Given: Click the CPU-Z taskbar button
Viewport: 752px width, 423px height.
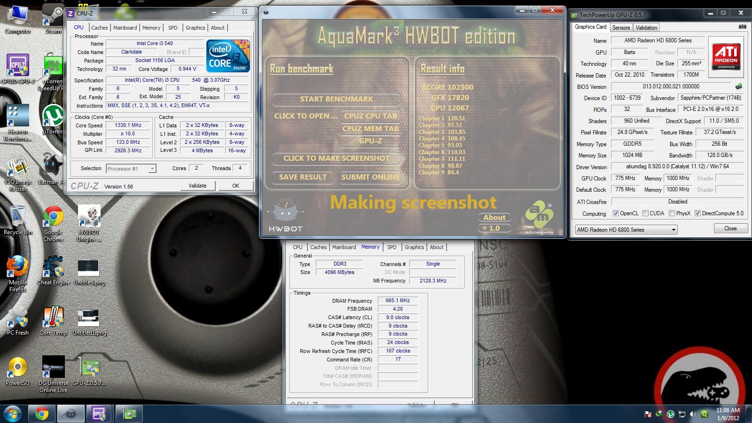Looking at the screenshot, I should (99, 414).
